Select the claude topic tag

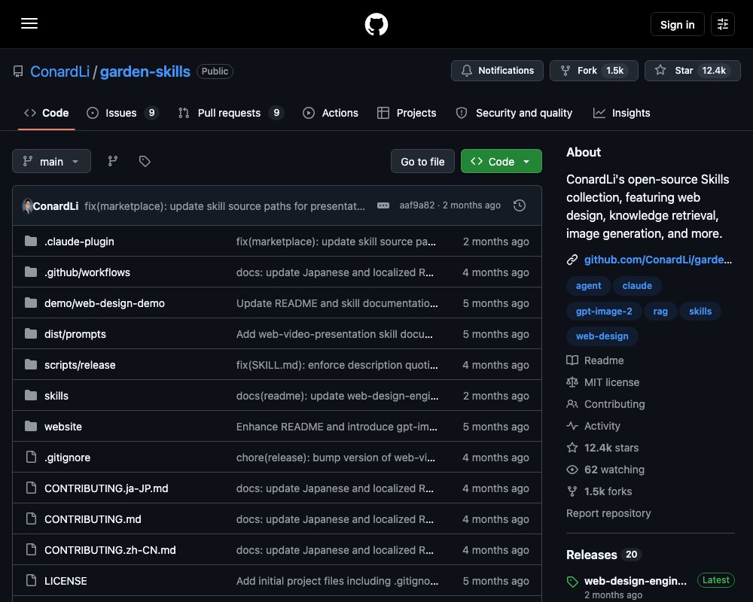tap(637, 286)
